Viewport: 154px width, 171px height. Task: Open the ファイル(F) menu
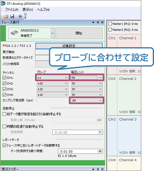coord(11,10)
